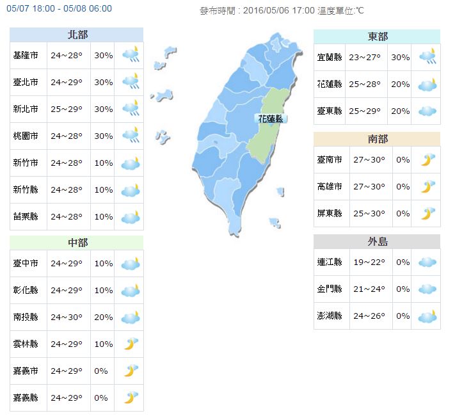Select the 東部 region header

click(377, 36)
